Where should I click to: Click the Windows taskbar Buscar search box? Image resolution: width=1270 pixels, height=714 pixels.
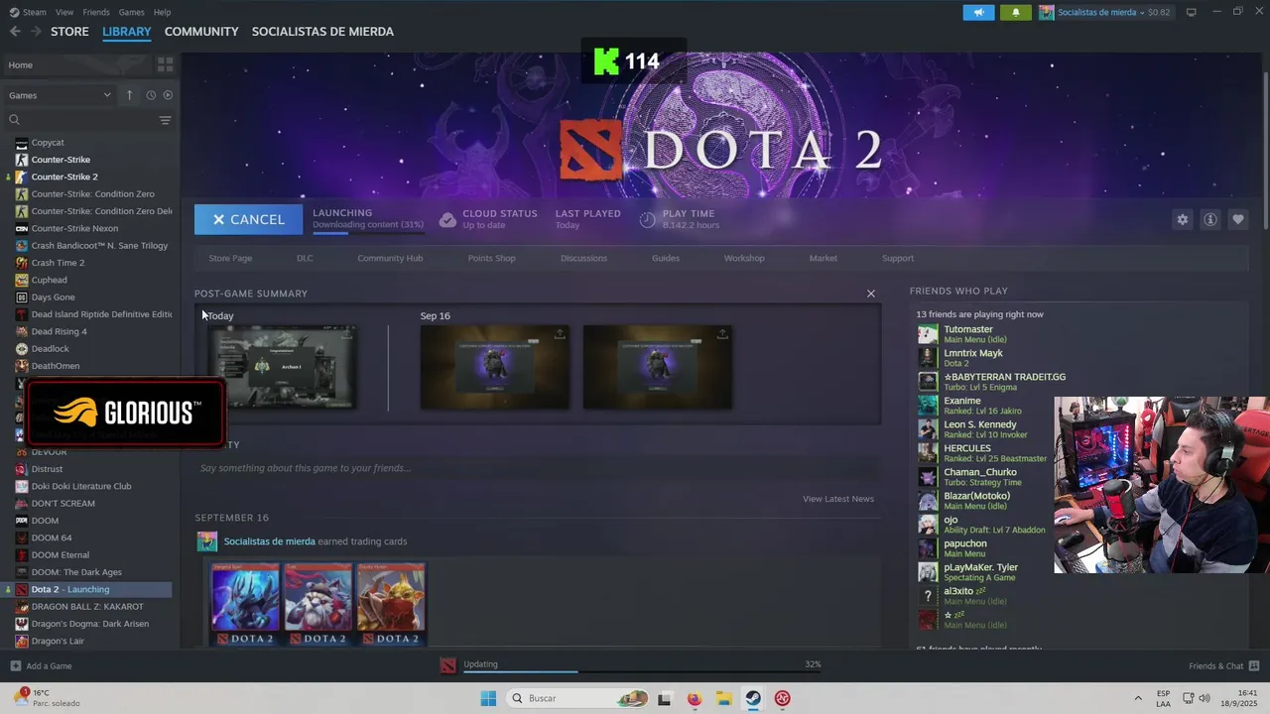click(577, 698)
